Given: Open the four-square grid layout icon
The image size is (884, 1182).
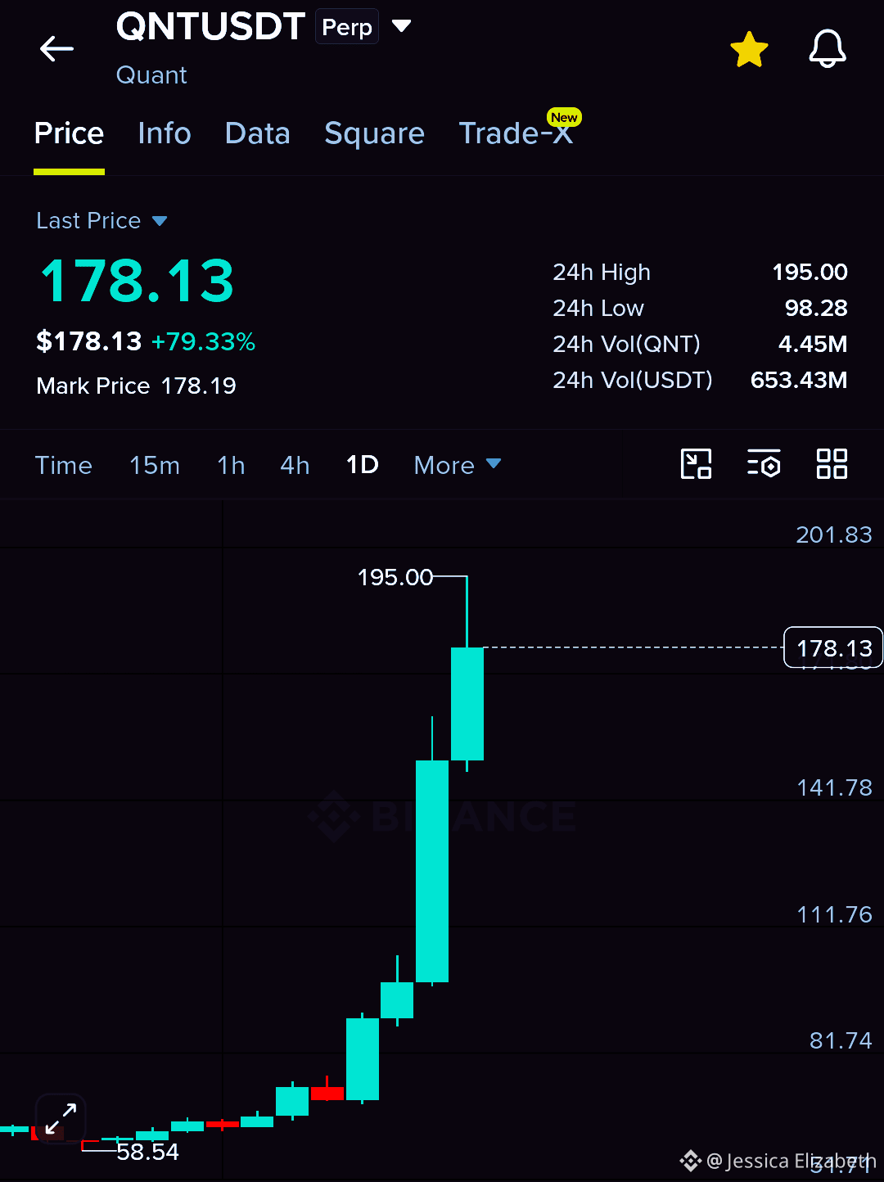Looking at the screenshot, I should point(832,464).
